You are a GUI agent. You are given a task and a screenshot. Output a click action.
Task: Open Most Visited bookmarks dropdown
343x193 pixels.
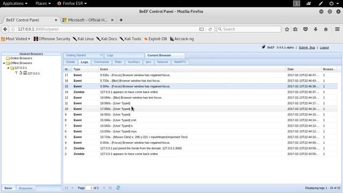click(x=16, y=39)
